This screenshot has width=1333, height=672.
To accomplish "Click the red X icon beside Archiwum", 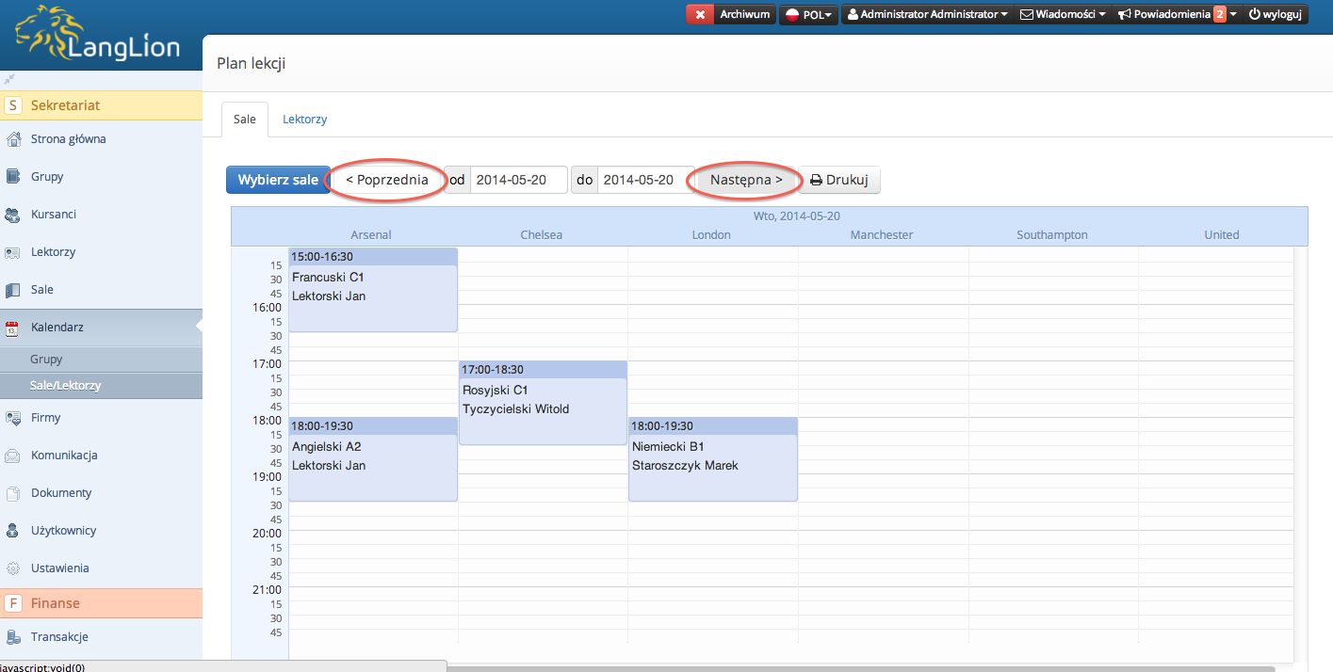I will coord(699,14).
